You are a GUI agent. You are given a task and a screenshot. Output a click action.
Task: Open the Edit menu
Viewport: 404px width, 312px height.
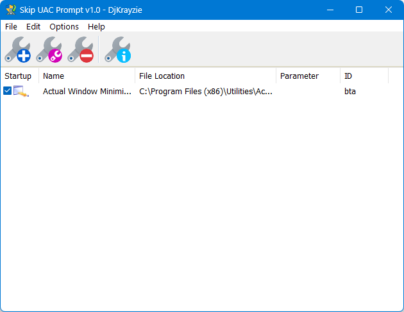[x=33, y=26]
